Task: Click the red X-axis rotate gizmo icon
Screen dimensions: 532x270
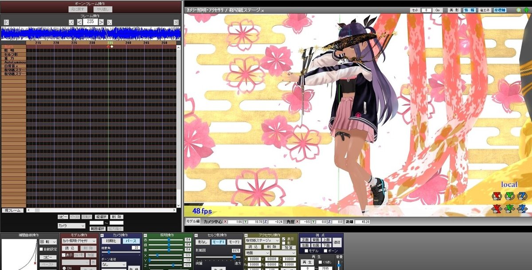Action: click(x=497, y=195)
